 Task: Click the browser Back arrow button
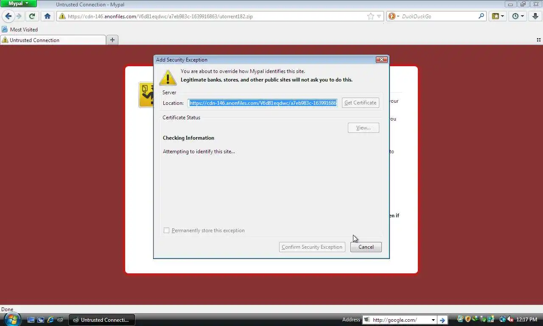click(8, 16)
